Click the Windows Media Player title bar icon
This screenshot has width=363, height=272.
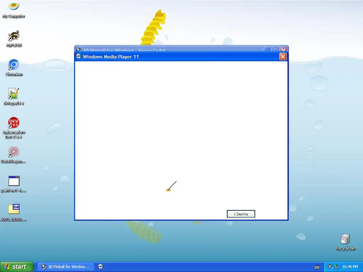click(79, 56)
